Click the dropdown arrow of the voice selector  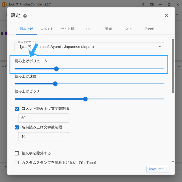click(x=160, y=47)
